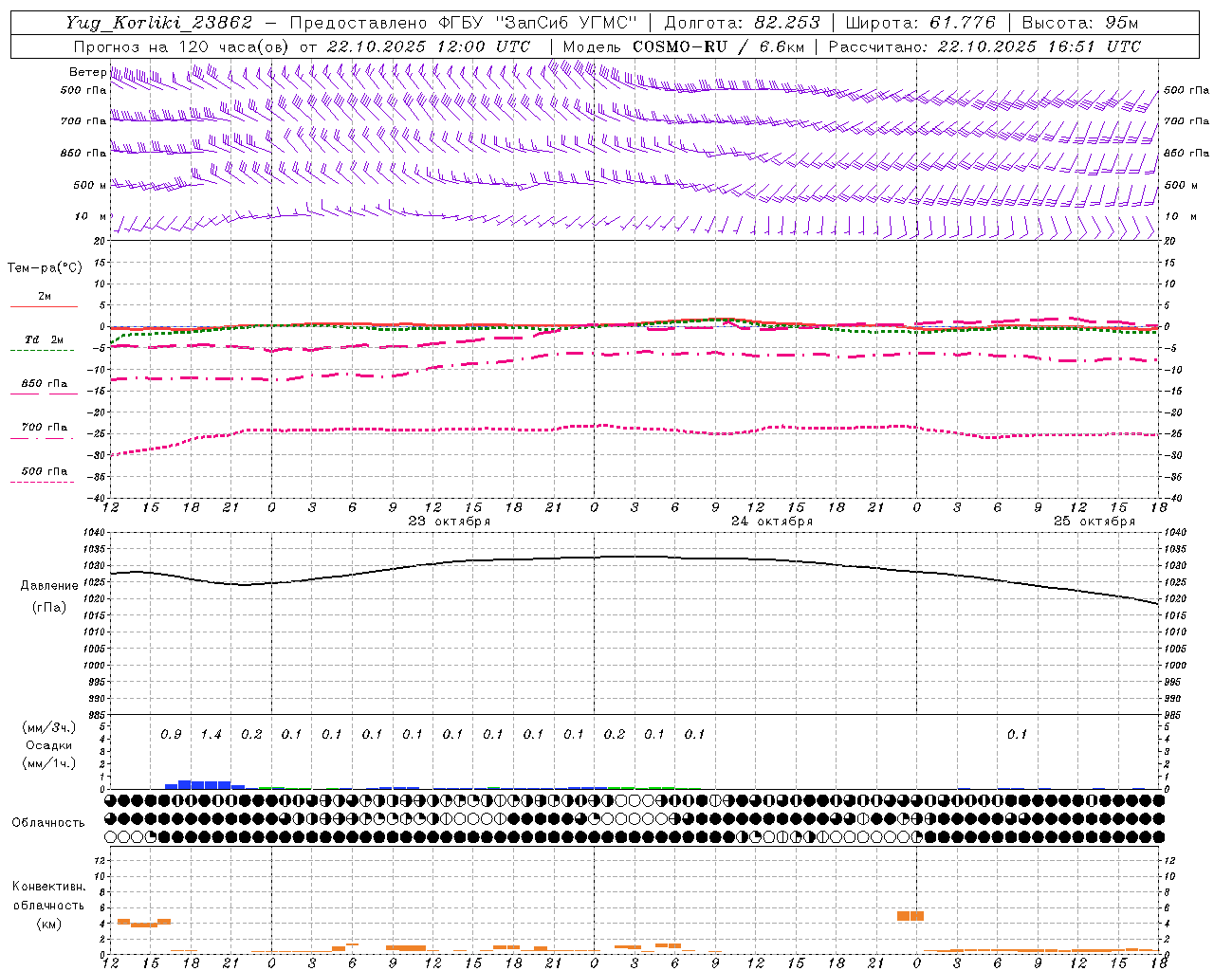
Task: Click the Тем-ра(°C) axis title
Action: (x=45, y=268)
